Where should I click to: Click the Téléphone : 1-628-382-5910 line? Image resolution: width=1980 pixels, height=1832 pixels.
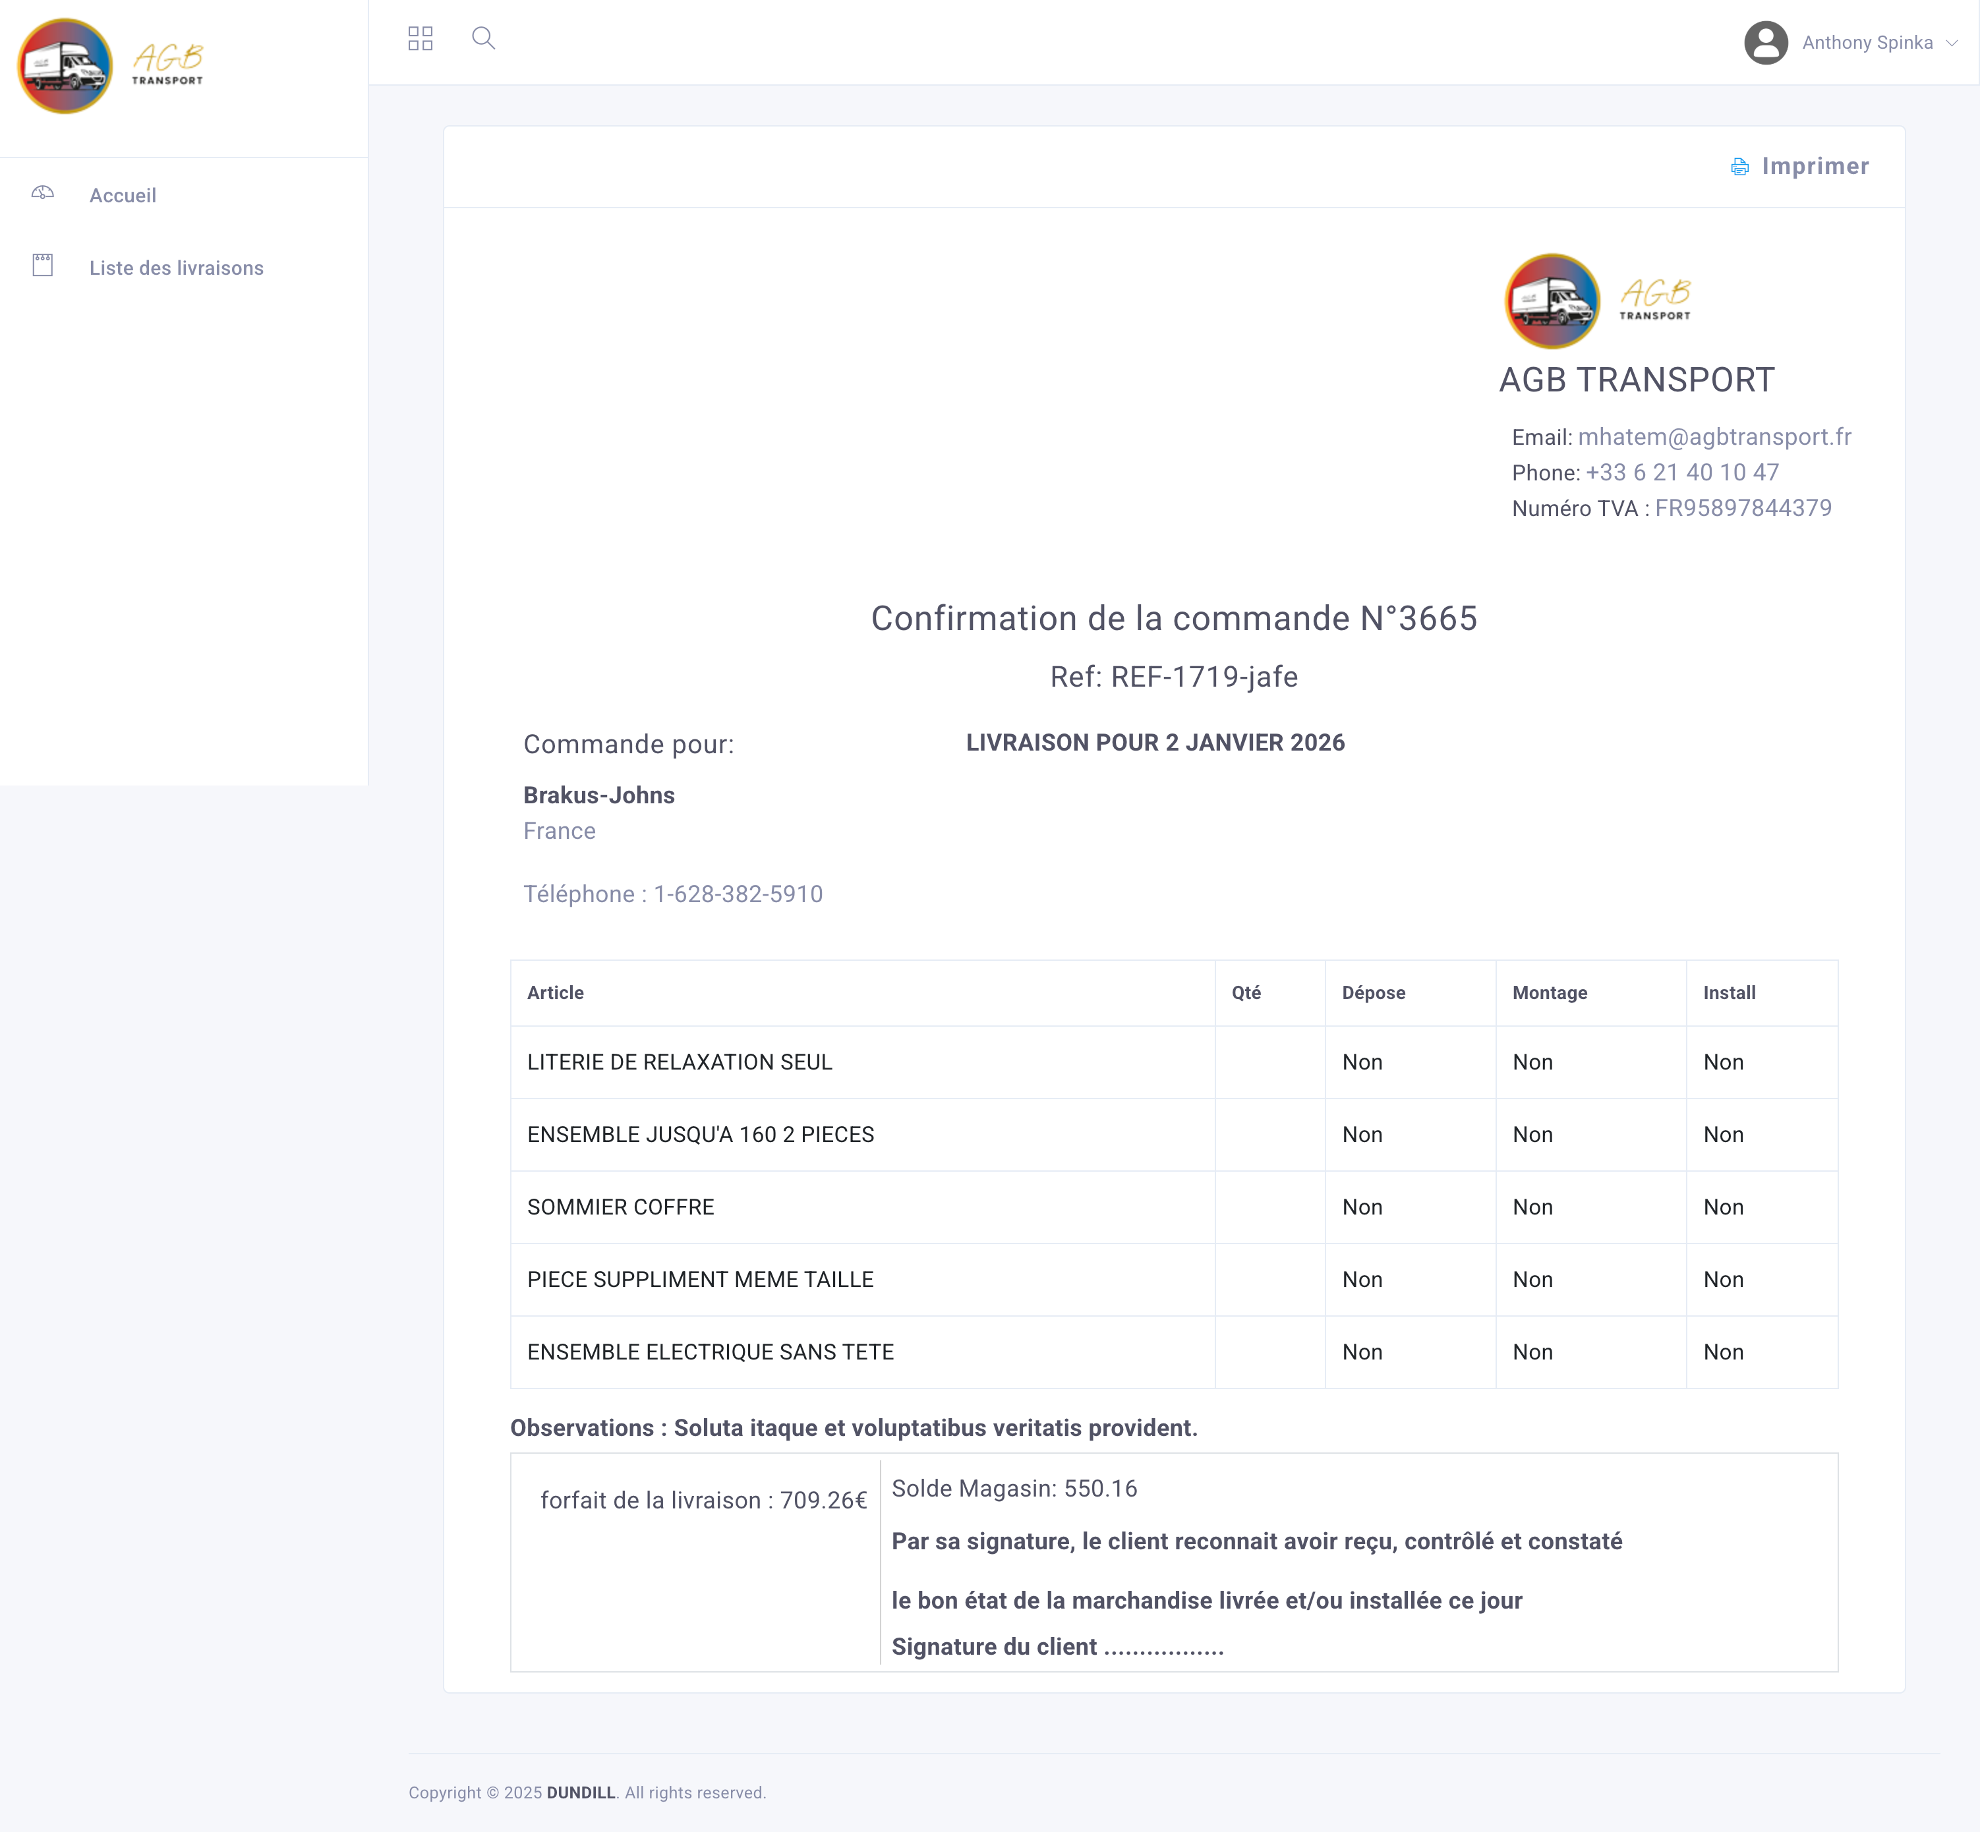[x=673, y=894]
